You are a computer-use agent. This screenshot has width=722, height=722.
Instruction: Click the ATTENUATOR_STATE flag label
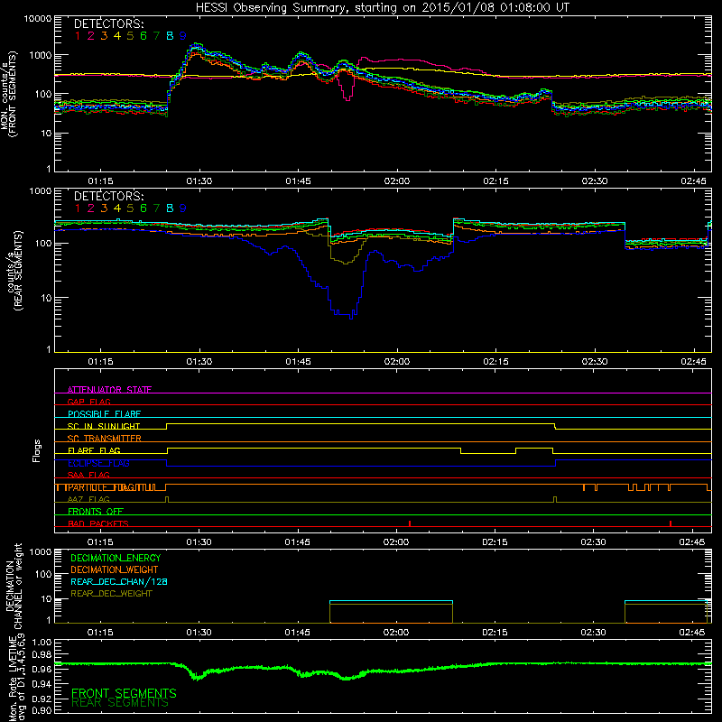pos(109,390)
